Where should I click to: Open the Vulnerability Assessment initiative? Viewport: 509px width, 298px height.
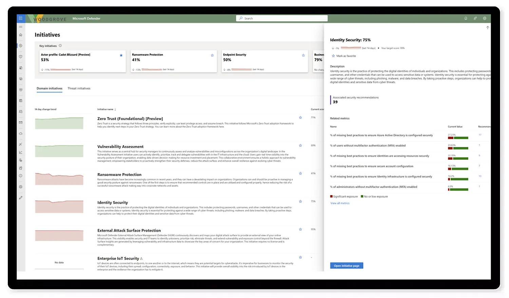[120, 147]
